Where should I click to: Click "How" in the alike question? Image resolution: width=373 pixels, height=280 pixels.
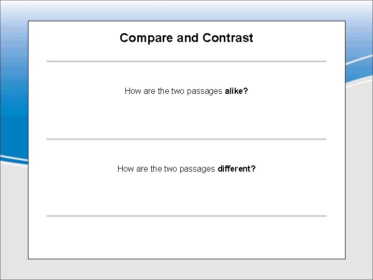133,91
